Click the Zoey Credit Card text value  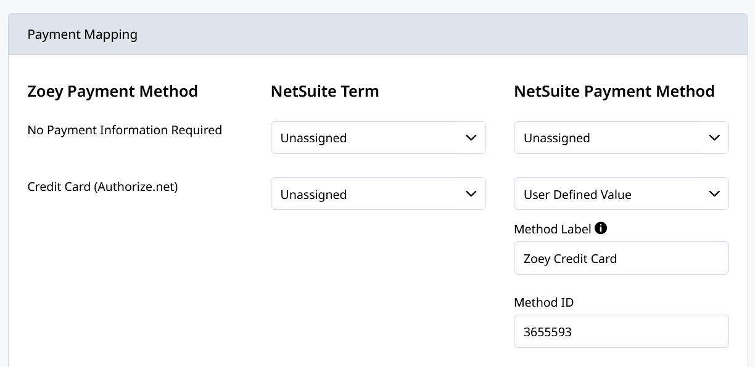(x=570, y=259)
